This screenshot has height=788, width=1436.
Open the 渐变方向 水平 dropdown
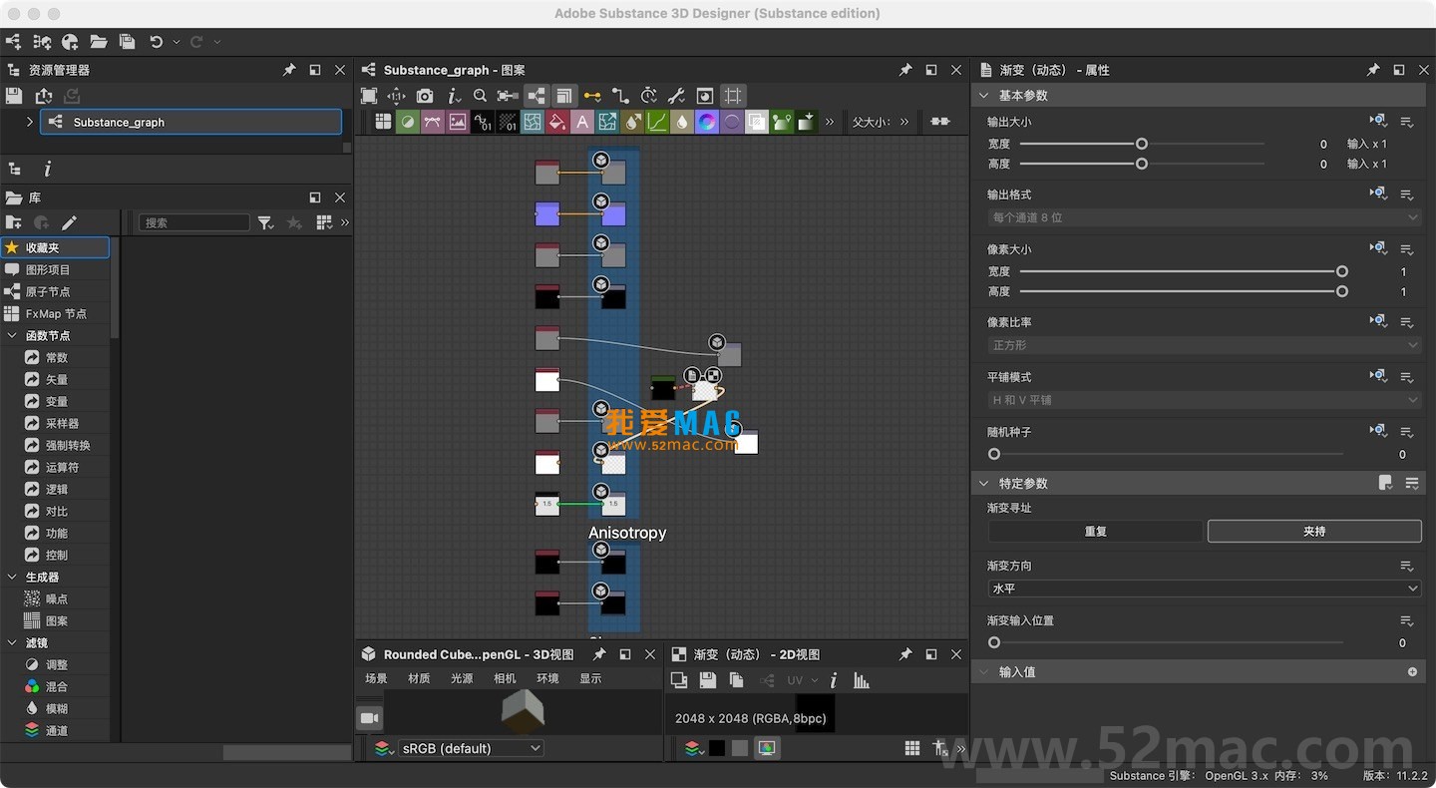[x=1204, y=589]
